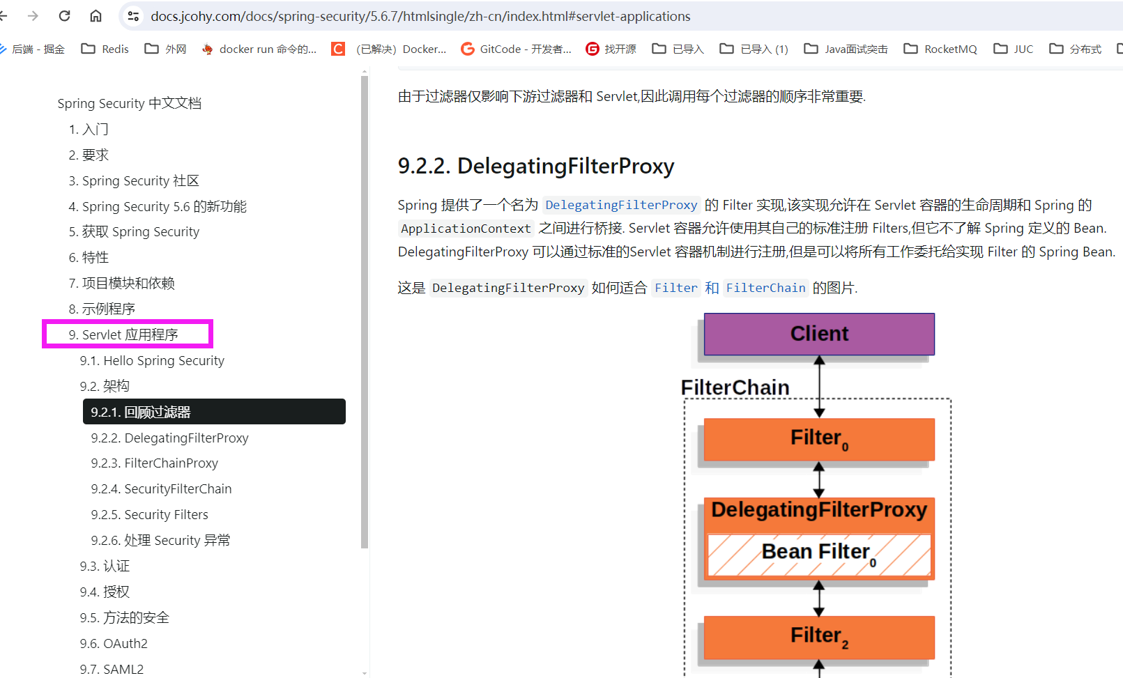Reload the current documentation page
The image size is (1123, 678).
(63, 16)
